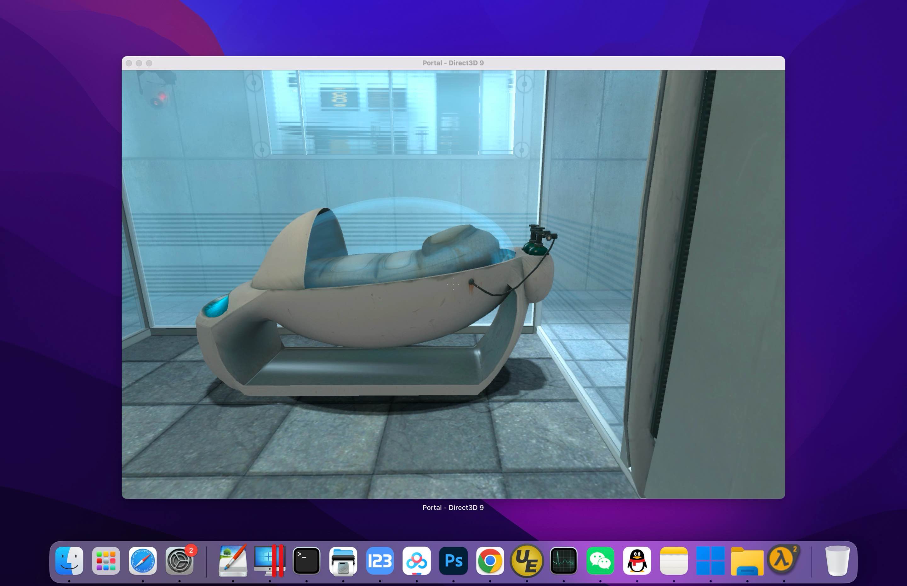
Task: Open System Preferences gear with badge
Action: (179, 561)
